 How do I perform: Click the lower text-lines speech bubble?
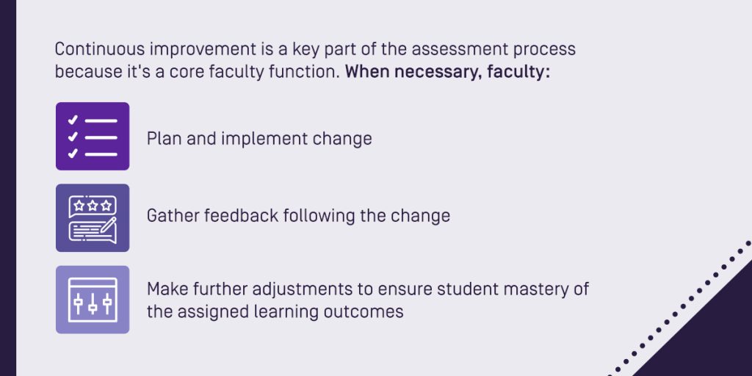pos(93,232)
